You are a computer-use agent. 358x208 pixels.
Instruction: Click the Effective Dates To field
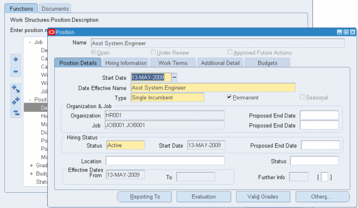coord(196,177)
